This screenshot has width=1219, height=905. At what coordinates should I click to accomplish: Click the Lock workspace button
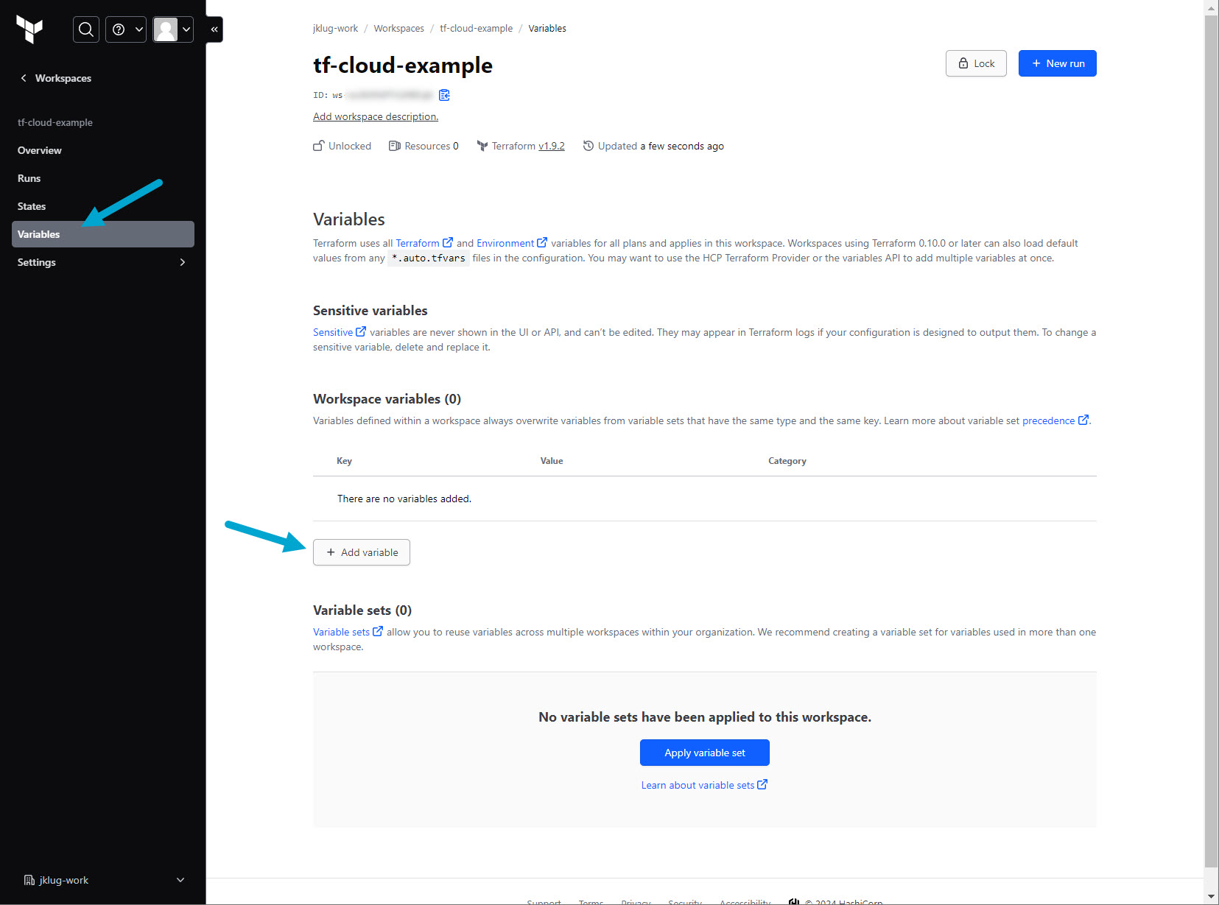click(x=976, y=63)
